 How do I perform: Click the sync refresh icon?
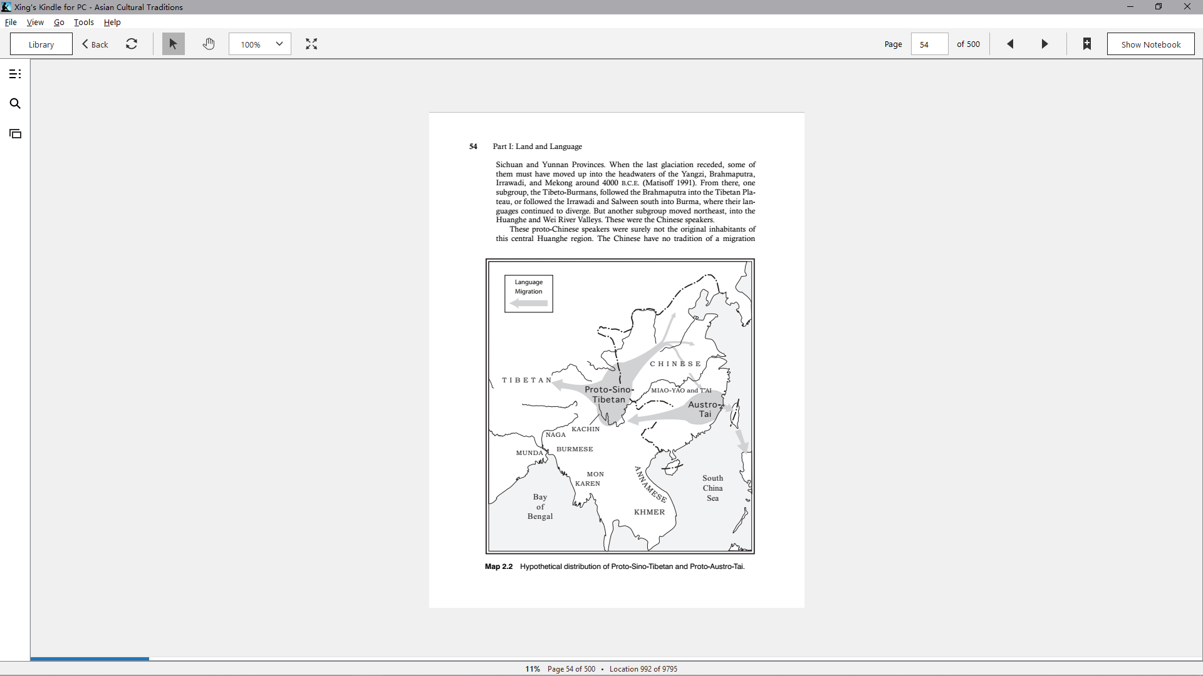point(132,44)
